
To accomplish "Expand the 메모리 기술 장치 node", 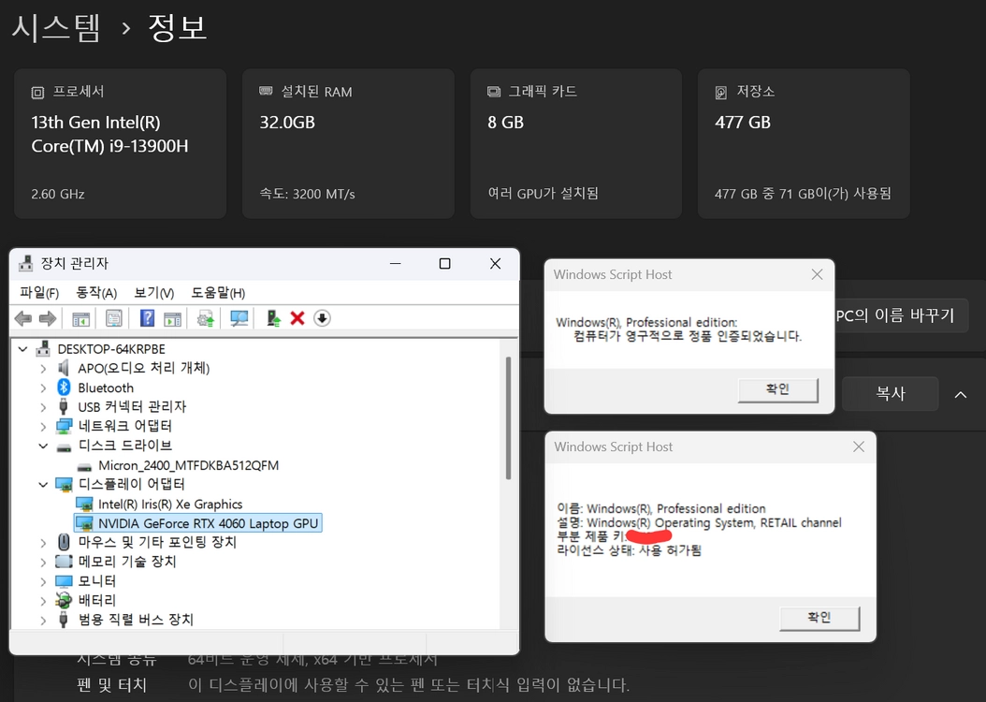I will (43, 562).
